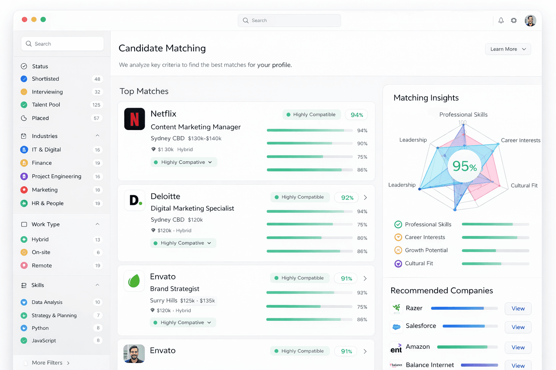
Task: Collapse the Industries section
Action: tap(97, 136)
